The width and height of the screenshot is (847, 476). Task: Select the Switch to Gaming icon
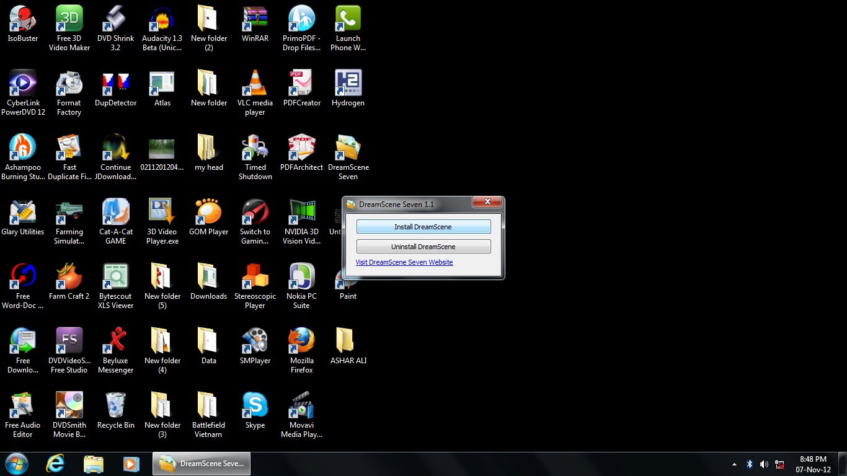pos(255,222)
